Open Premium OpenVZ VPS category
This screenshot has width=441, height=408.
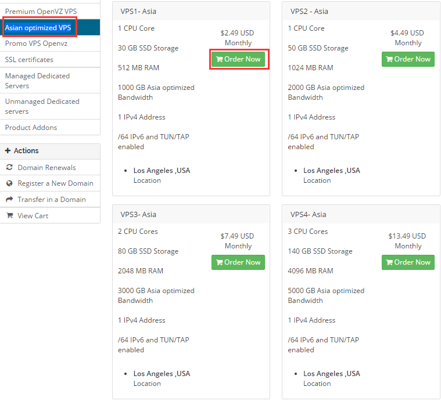[x=41, y=12]
